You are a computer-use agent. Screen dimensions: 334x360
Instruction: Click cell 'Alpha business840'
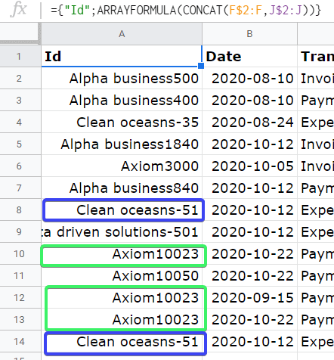122,188
